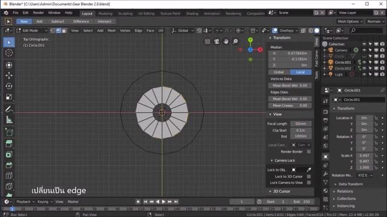Toggle visibility eye of Light object

364,74
